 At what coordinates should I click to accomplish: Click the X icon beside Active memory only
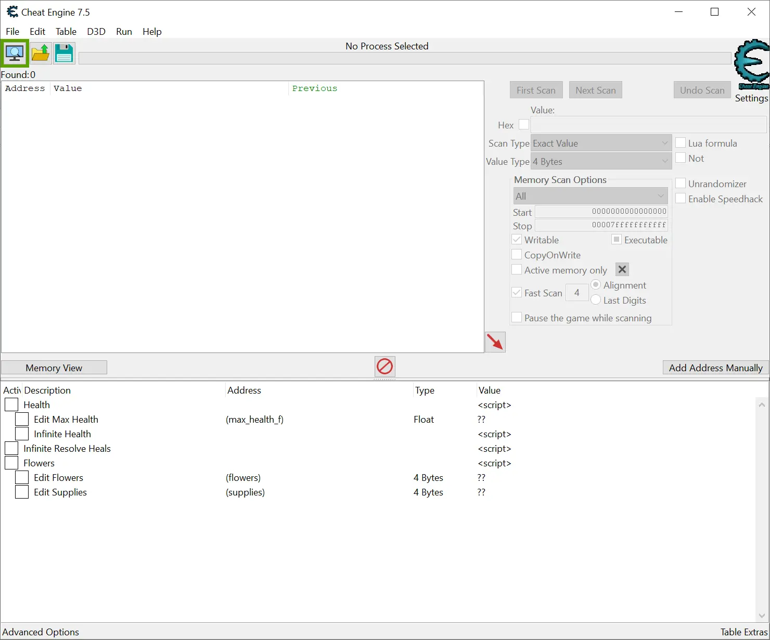[622, 269]
